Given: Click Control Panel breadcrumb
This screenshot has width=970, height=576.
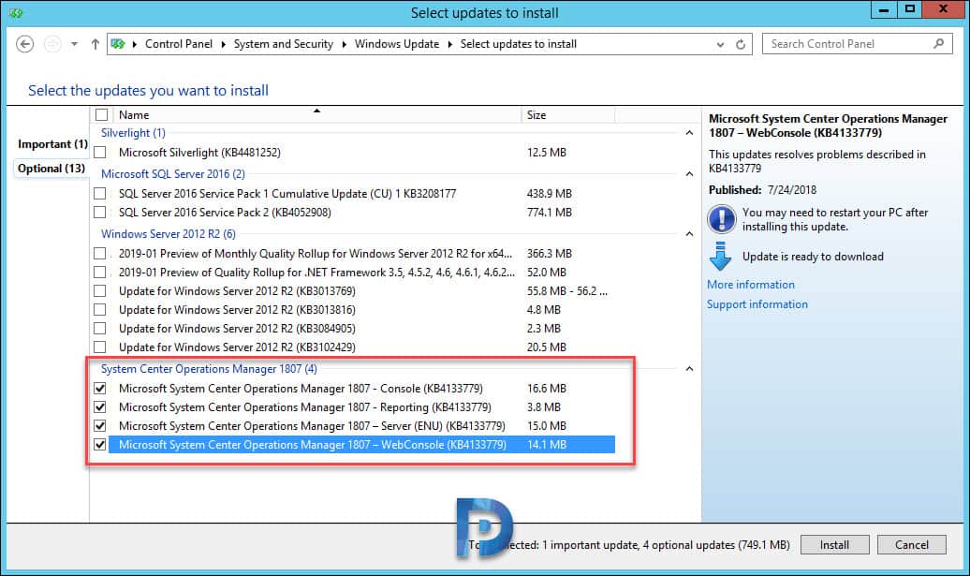Looking at the screenshot, I should (x=179, y=44).
